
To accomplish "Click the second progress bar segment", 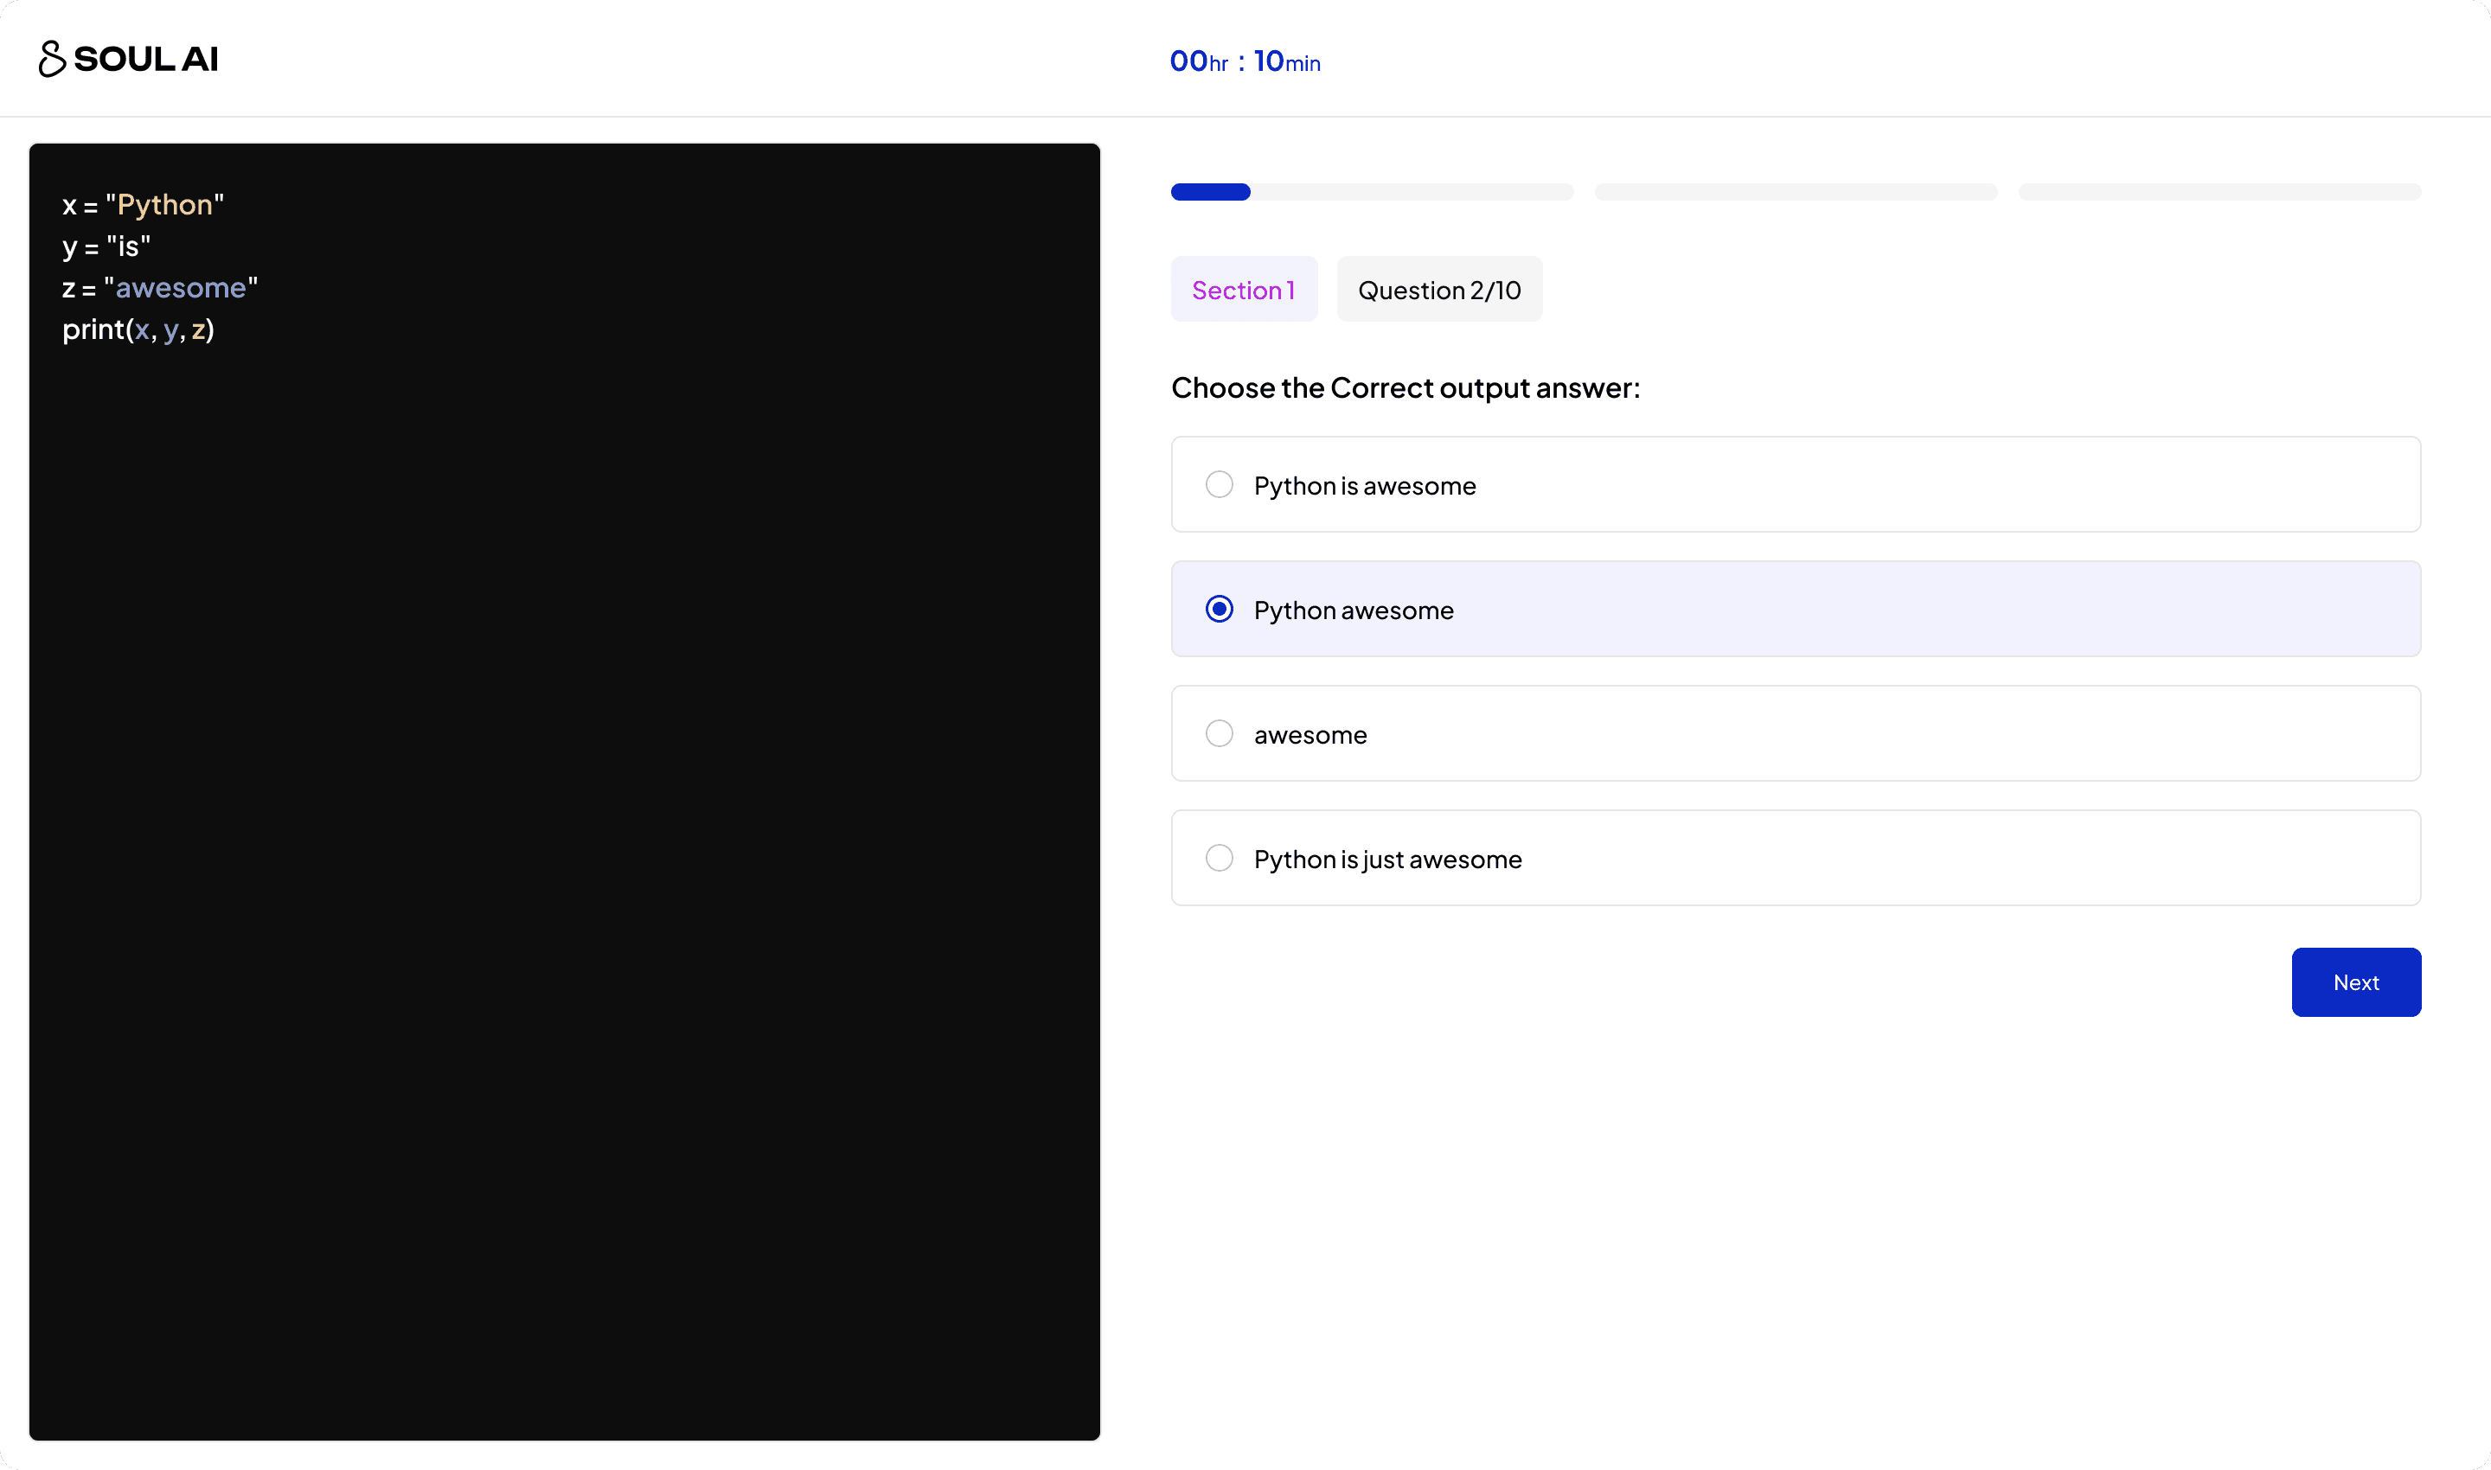I will [1796, 192].
